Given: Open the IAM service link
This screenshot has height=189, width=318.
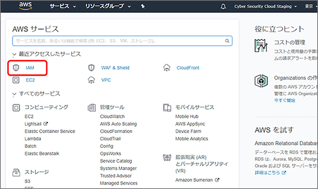Looking at the screenshot, I should coord(30,68).
